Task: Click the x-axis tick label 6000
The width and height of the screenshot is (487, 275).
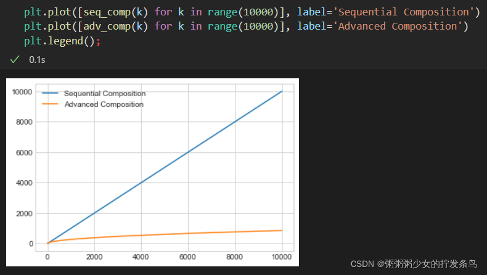Action: click(187, 257)
